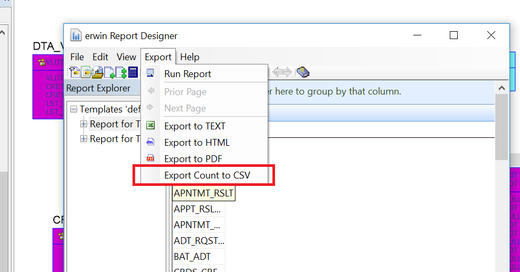Select the first 'Report for T' tree item
The image size is (520, 272).
115,124
